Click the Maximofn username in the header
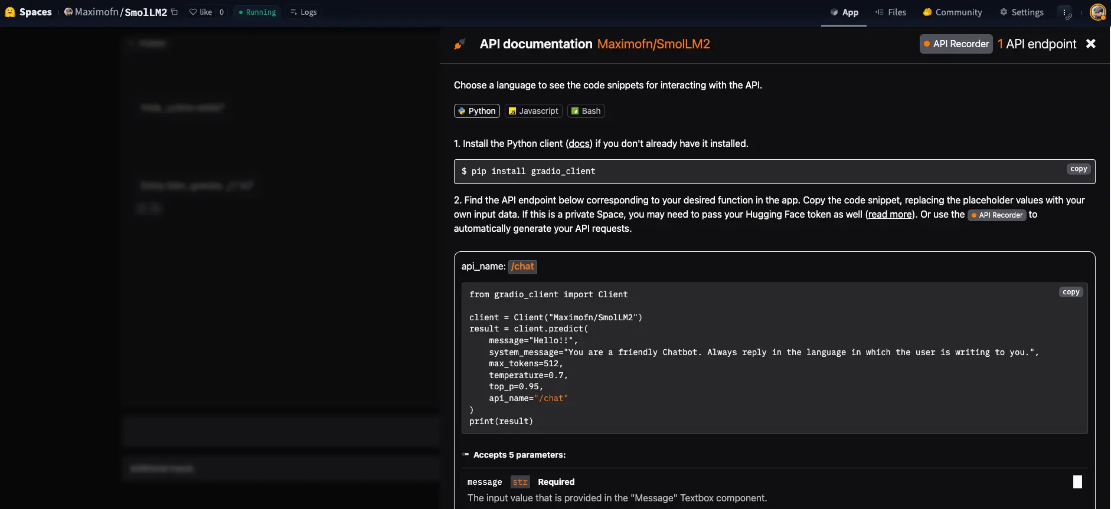 point(97,12)
